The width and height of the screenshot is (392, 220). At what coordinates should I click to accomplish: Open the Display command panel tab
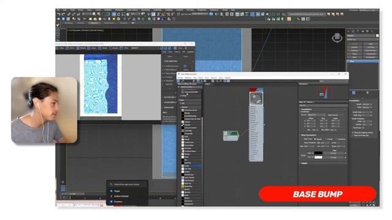tap(367, 31)
